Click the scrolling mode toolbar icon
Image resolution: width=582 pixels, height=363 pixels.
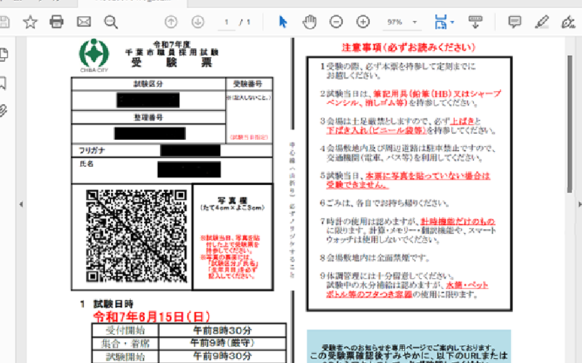[476, 22]
